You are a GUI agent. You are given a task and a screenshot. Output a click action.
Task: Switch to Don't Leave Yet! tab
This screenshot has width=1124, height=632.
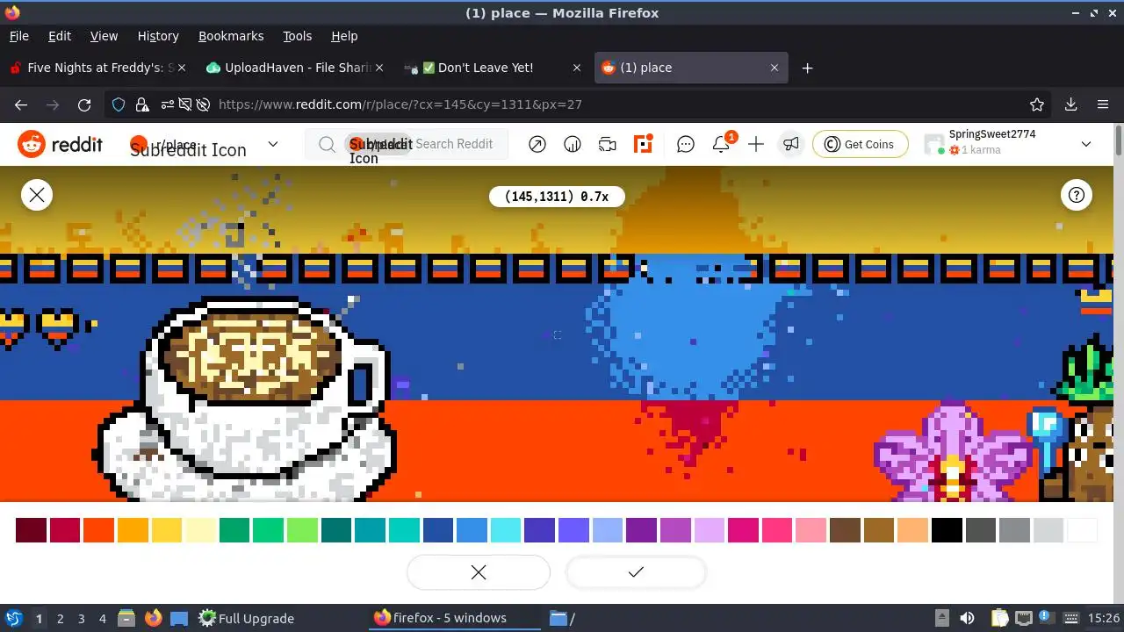[x=494, y=68]
